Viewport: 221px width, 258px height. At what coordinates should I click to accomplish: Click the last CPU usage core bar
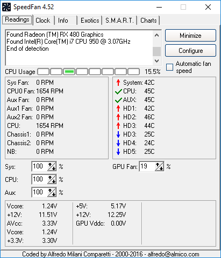(x=133, y=72)
